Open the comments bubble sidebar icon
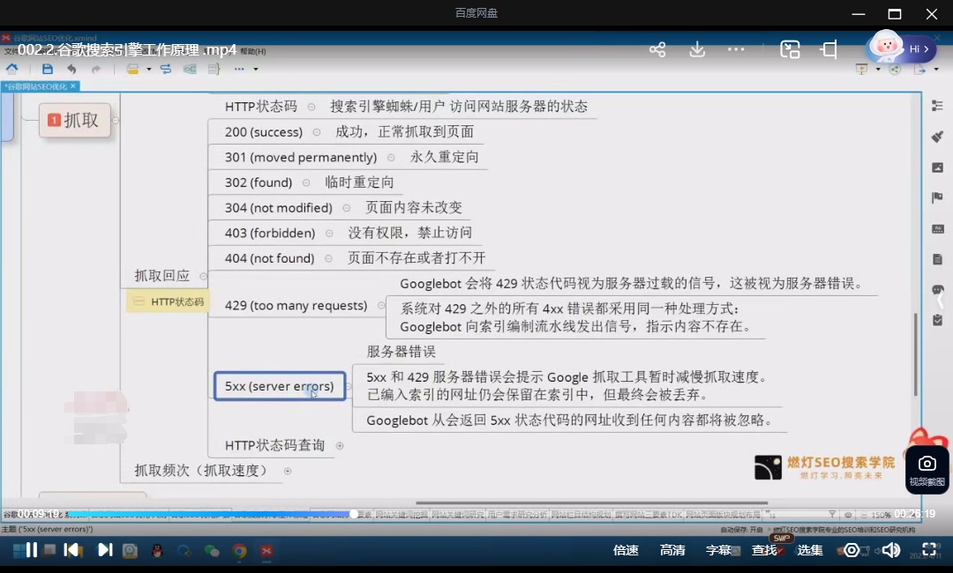Viewport: 953px width, 573px height. coord(937,289)
